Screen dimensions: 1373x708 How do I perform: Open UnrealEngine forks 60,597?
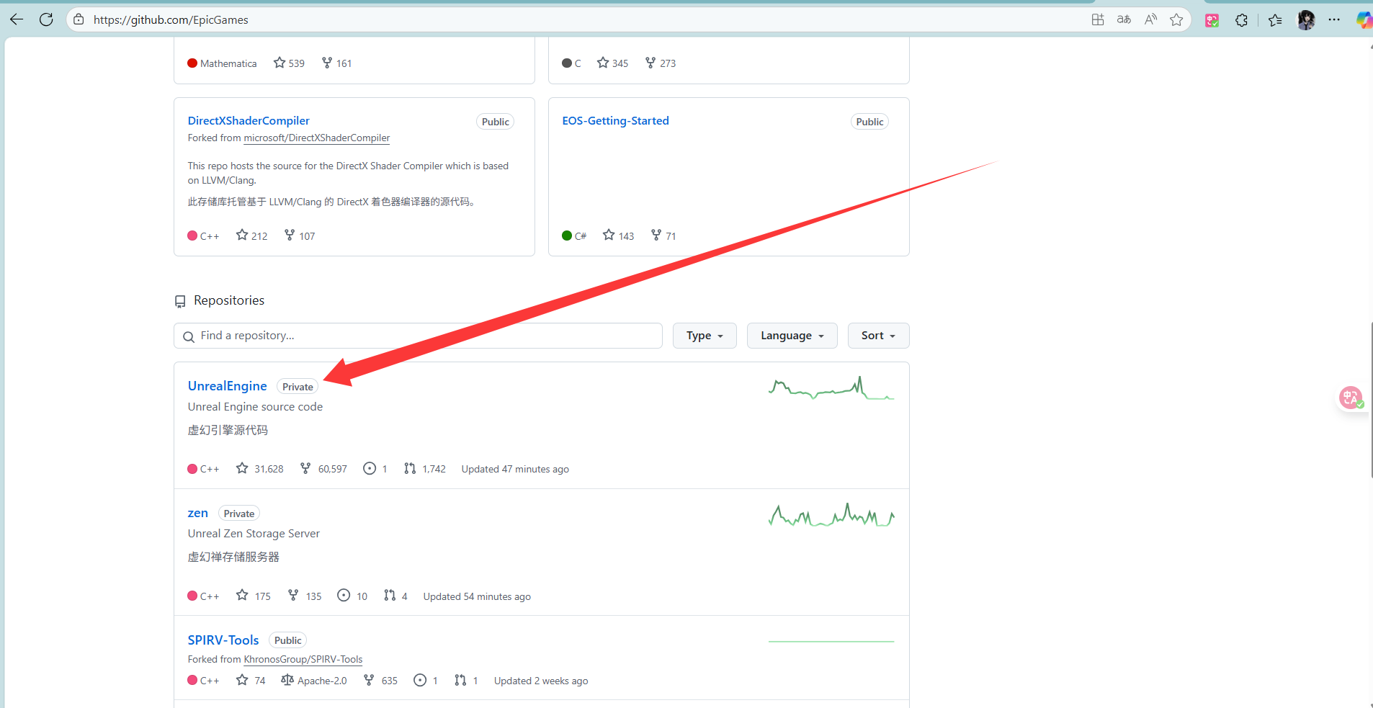(x=323, y=469)
